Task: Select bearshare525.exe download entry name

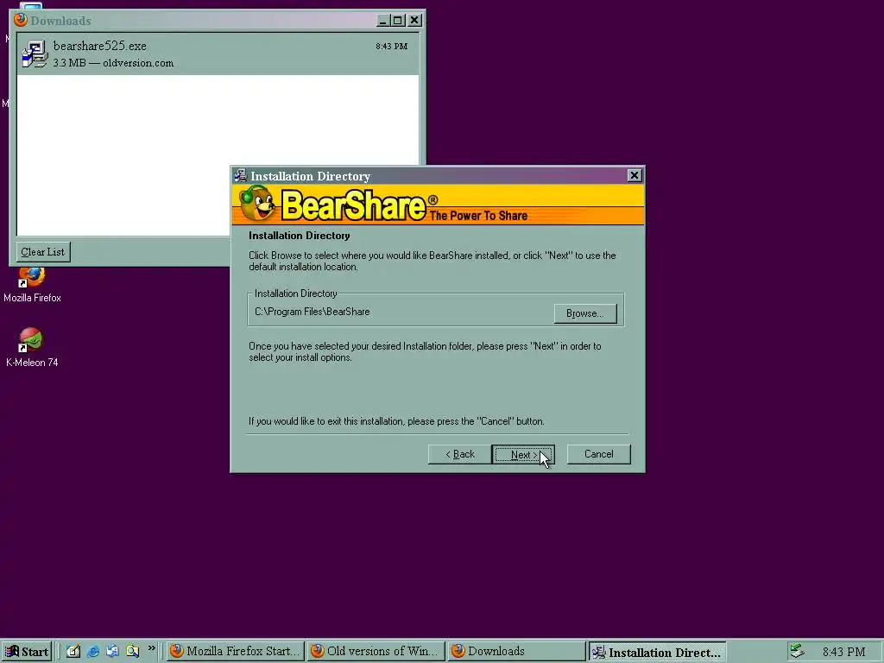Action: pos(100,47)
